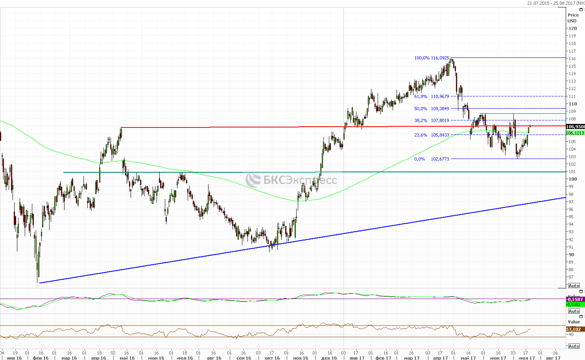Click the 120 tick on the price axis
Viewport: 585px width, 360px height.
pos(572,28)
